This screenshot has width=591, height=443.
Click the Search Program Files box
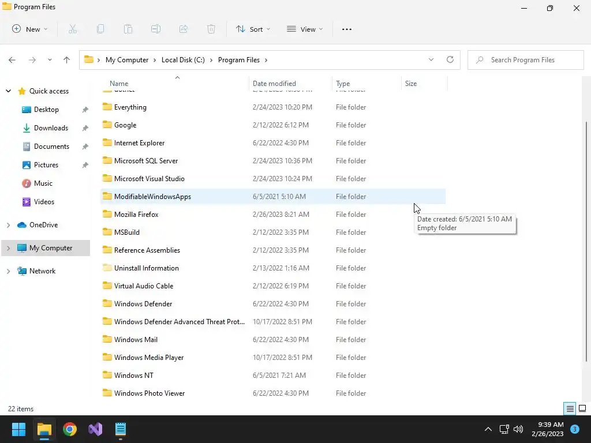click(526, 60)
